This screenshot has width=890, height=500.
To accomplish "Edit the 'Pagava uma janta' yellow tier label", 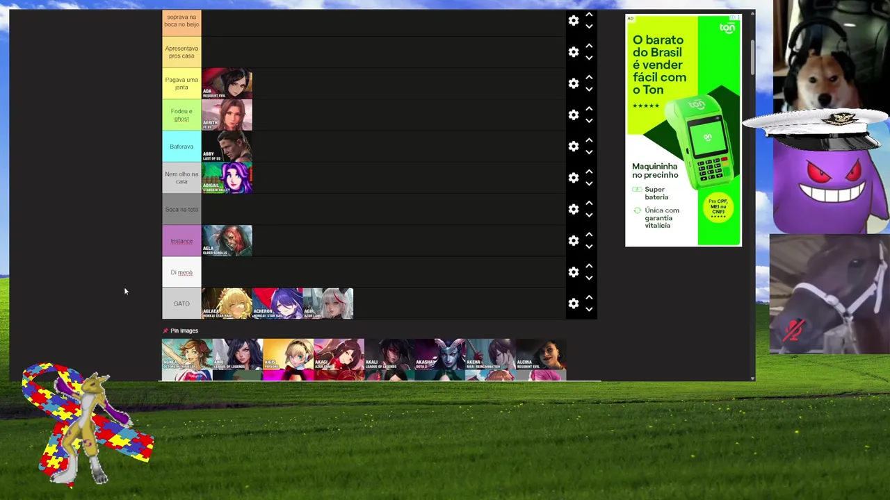I will point(181,83).
